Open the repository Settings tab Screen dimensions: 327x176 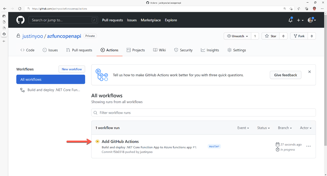click(x=237, y=50)
